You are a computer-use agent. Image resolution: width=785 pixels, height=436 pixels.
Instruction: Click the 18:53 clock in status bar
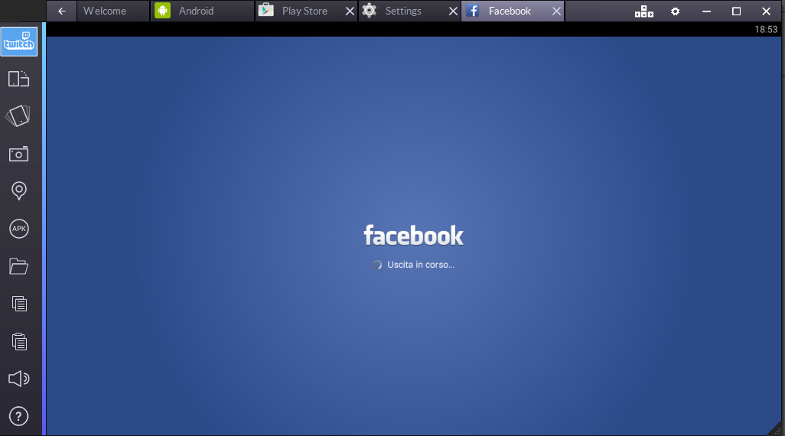766,30
